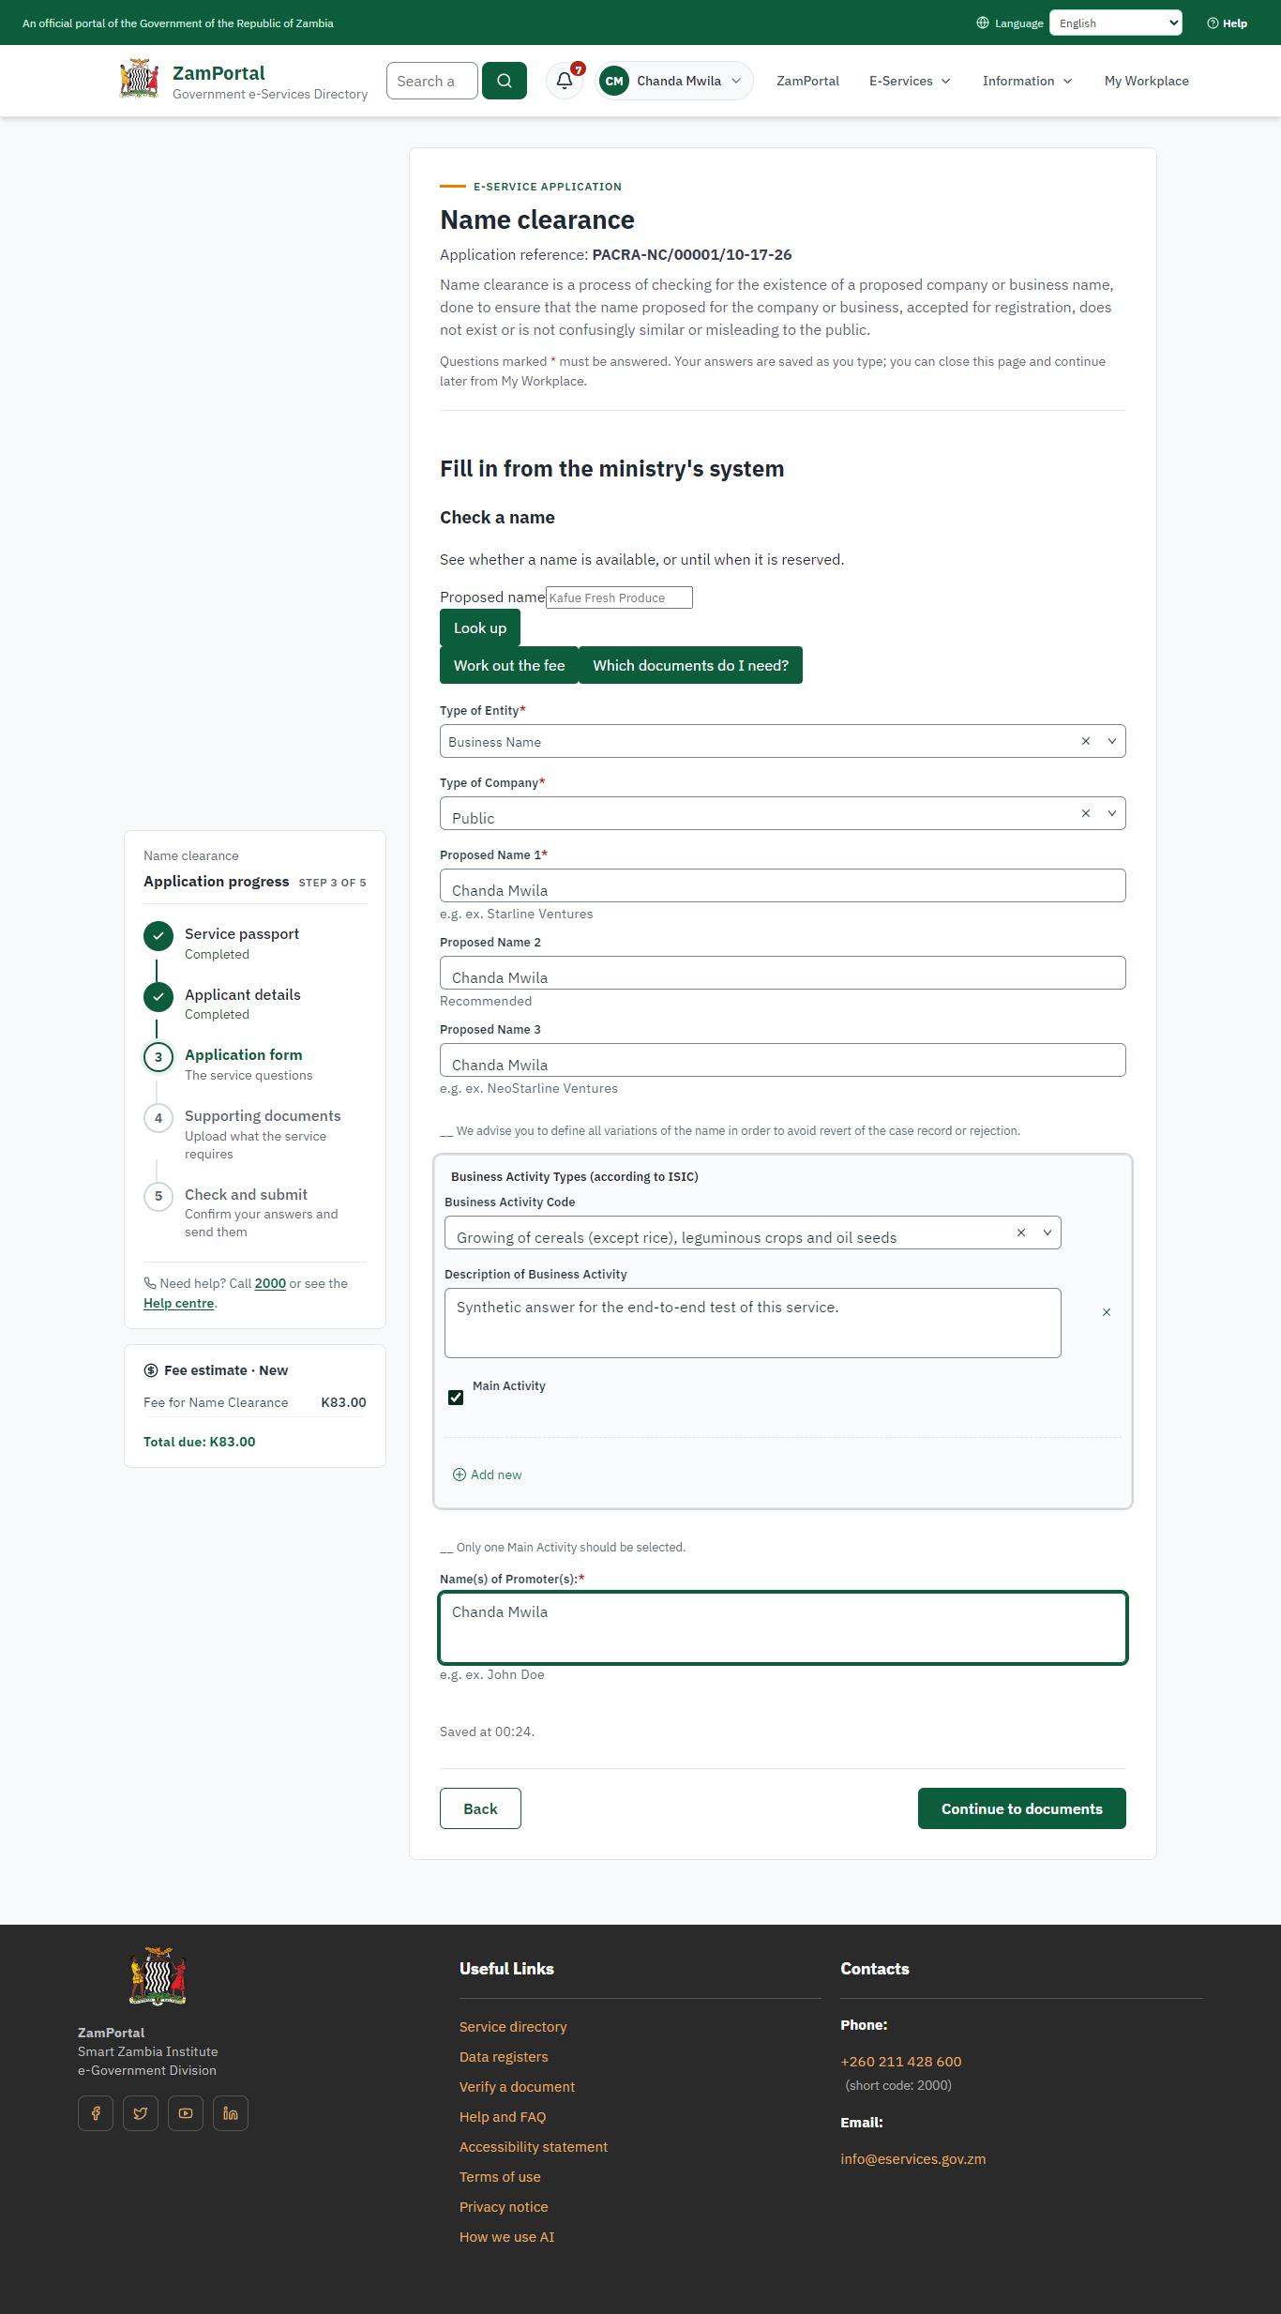The width and height of the screenshot is (1281, 2314).
Task: Open Verify a document footer link
Action: coord(517,2087)
